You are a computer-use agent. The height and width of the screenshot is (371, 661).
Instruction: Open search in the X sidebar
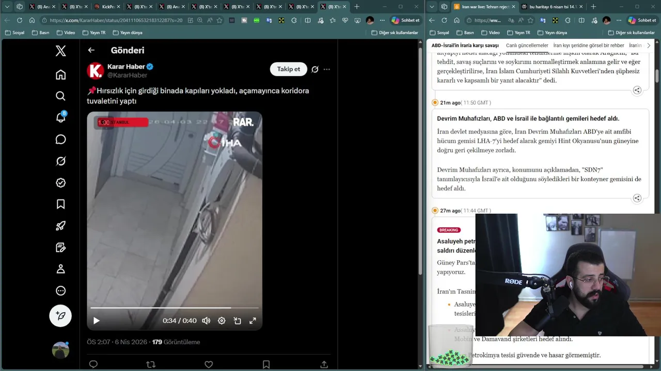(x=60, y=96)
